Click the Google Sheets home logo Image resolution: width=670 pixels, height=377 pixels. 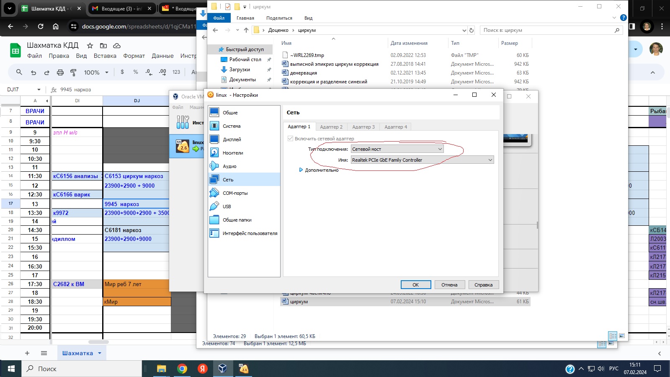[x=15, y=51]
